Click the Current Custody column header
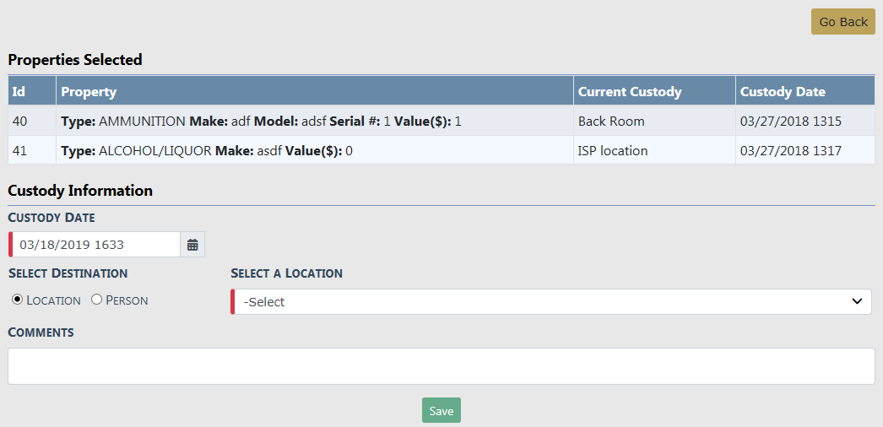This screenshot has height=427, width=883. click(629, 91)
